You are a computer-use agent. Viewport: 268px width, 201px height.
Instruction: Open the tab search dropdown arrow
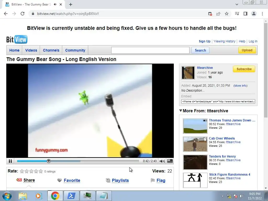pyautogui.click(x=237, y=4)
